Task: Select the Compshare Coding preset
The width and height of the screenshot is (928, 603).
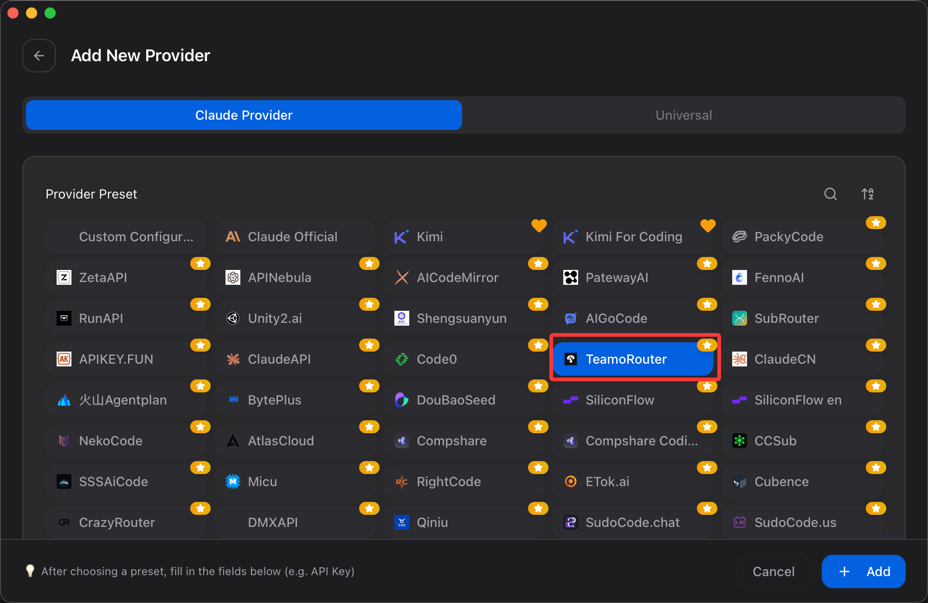Action: point(633,441)
